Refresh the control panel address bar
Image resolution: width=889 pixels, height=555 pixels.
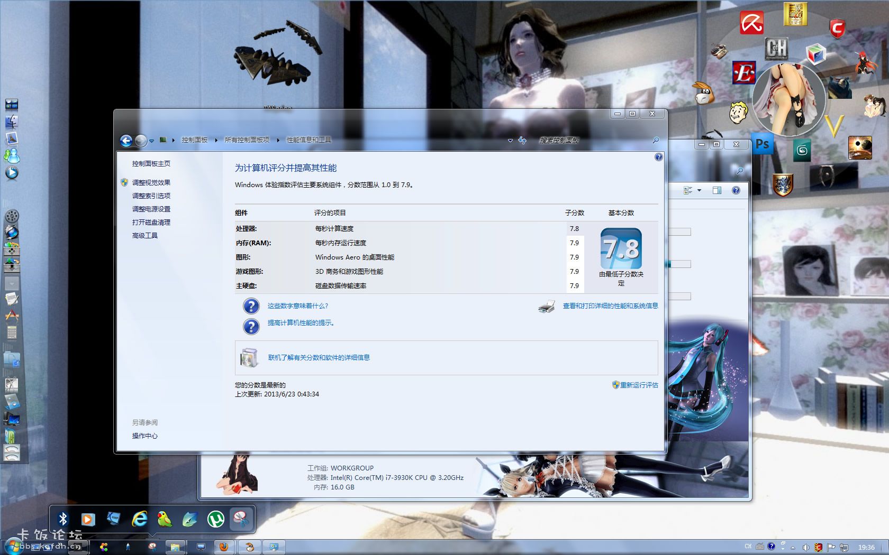(x=522, y=140)
